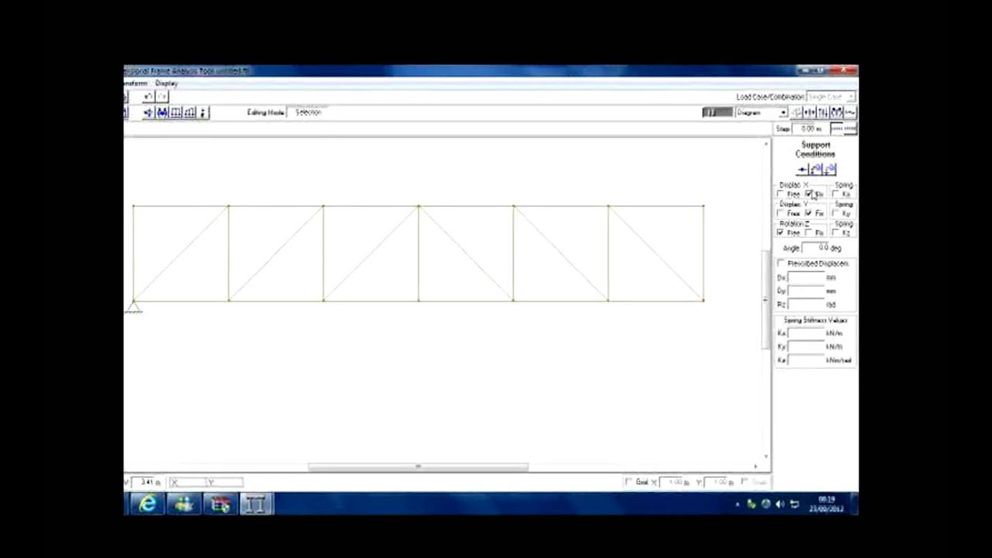The height and width of the screenshot is (558, 992).
Task: Click the clock in the taskbar
Action: click(826, 505)
